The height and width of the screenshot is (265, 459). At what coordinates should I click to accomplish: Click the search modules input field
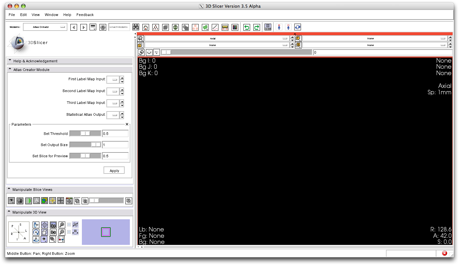[x=119, y=27]
